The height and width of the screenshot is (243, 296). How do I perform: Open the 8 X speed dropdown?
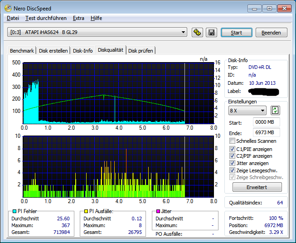coord(247,111)
